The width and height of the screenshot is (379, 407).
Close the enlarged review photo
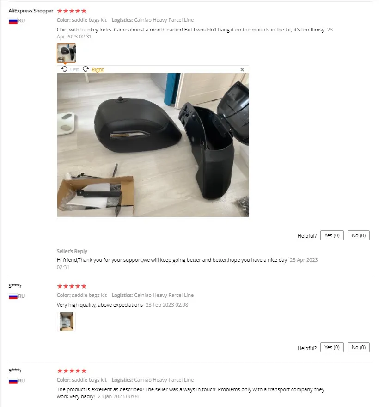coord(242,69)
